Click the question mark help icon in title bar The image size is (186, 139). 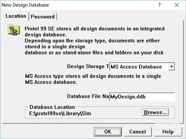click(x=159, y=5)
